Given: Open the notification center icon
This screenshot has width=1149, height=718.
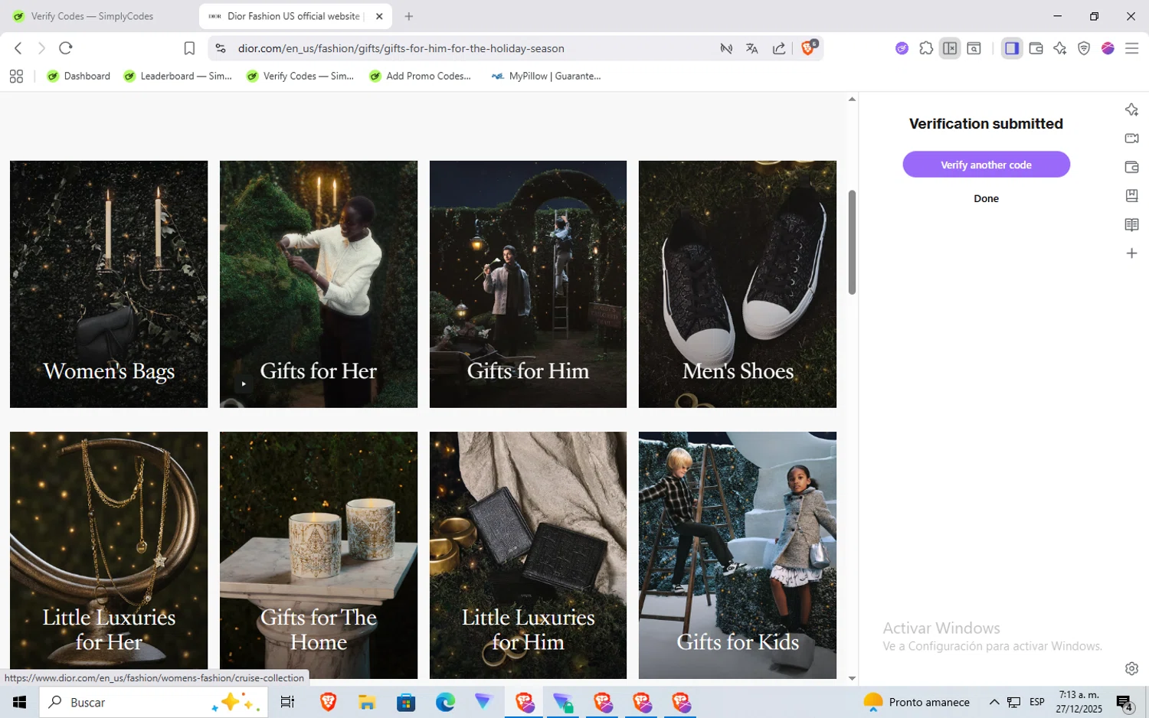Looking at the screenshot, I should (x=1124, y=703).
